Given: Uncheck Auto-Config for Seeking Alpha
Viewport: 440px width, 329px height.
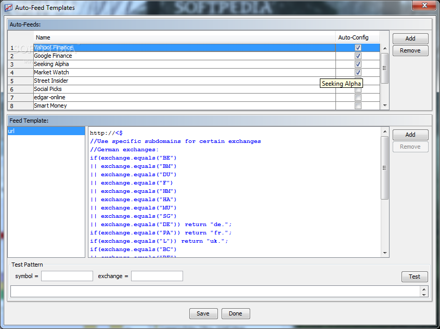Looking at the screenshot, I should pos(358,64).
